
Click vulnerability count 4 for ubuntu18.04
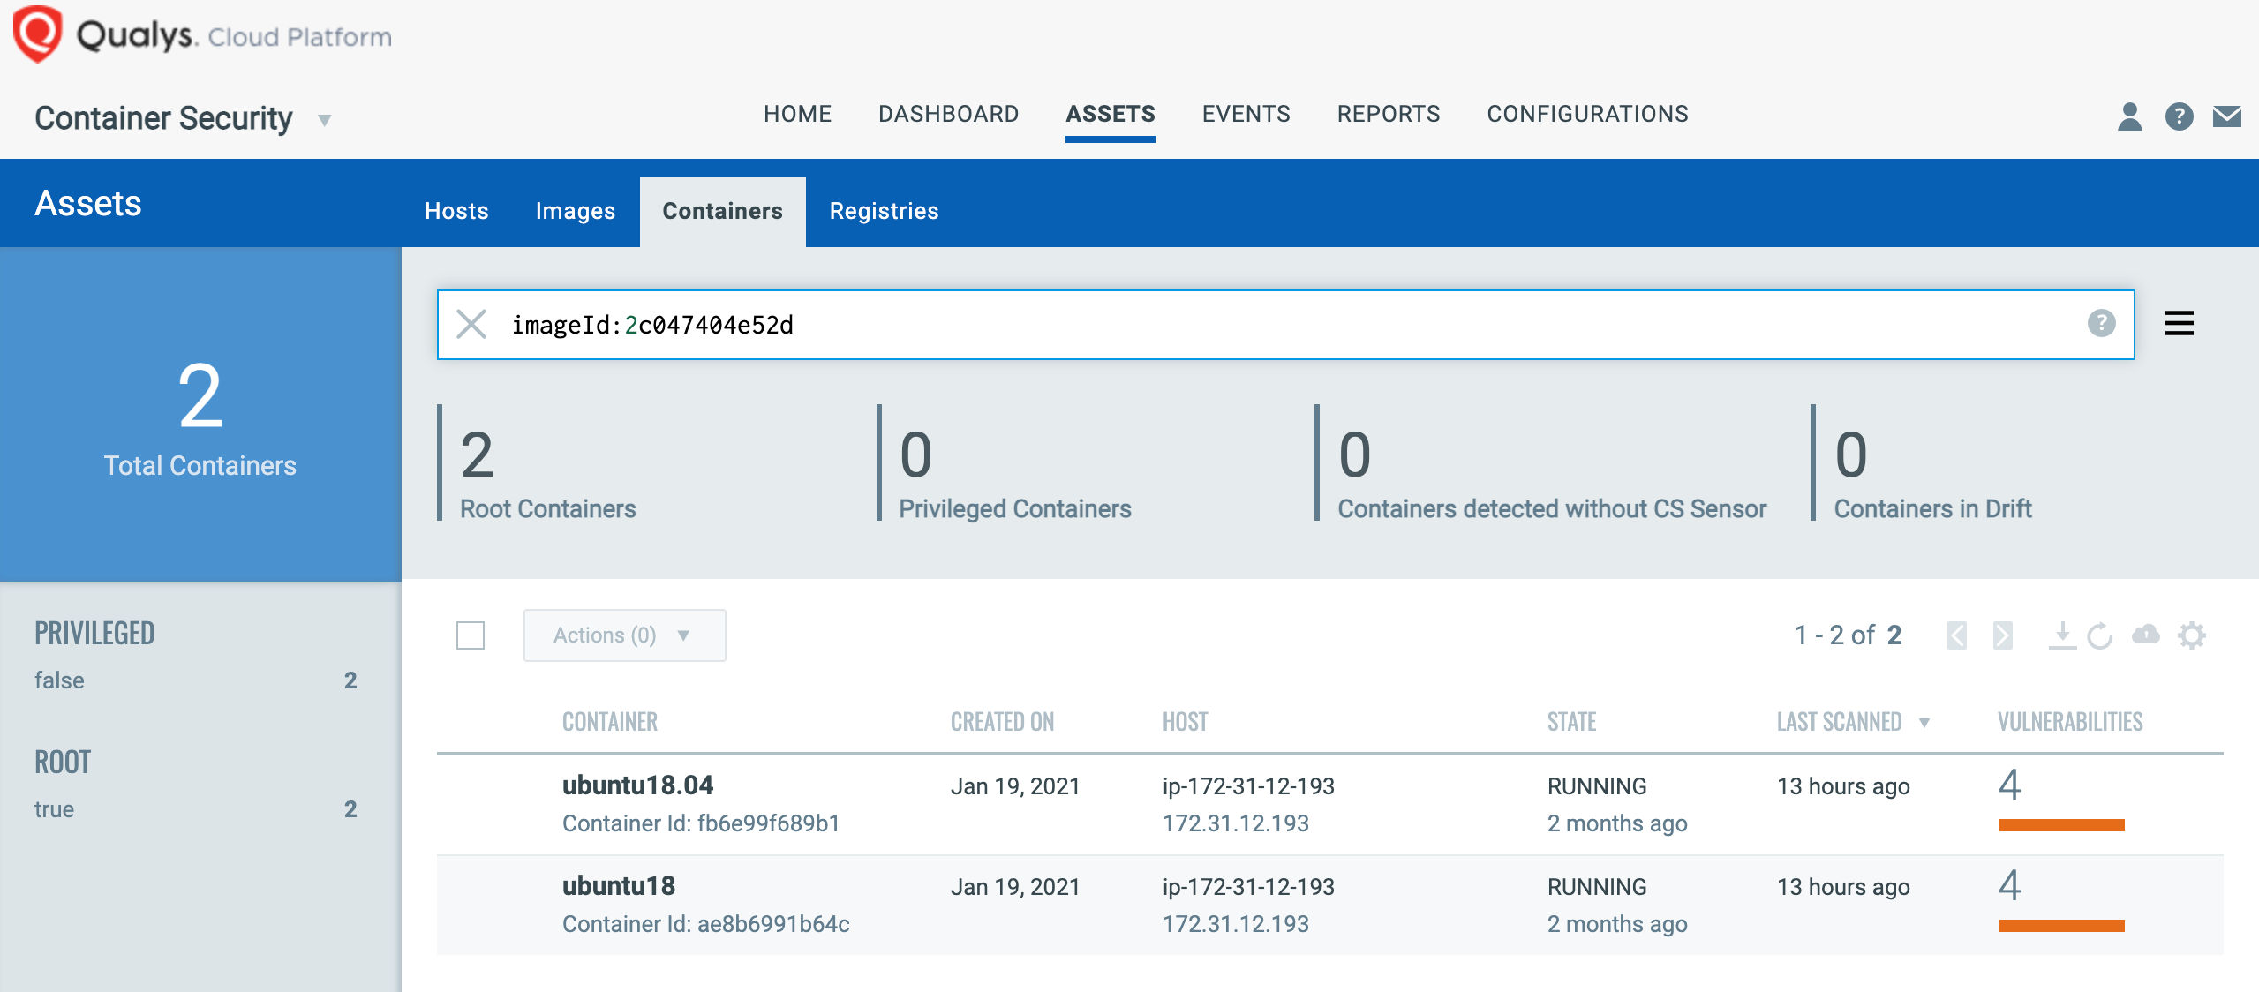pos(2009,784)
